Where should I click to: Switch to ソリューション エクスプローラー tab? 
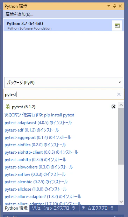point(55,208)
